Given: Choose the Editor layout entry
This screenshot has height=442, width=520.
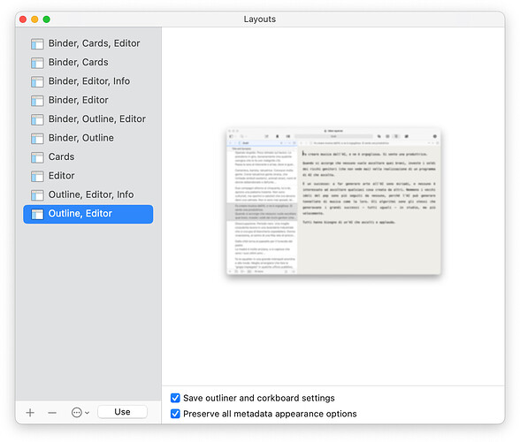Looking at the screenshot, I should 88,176.
